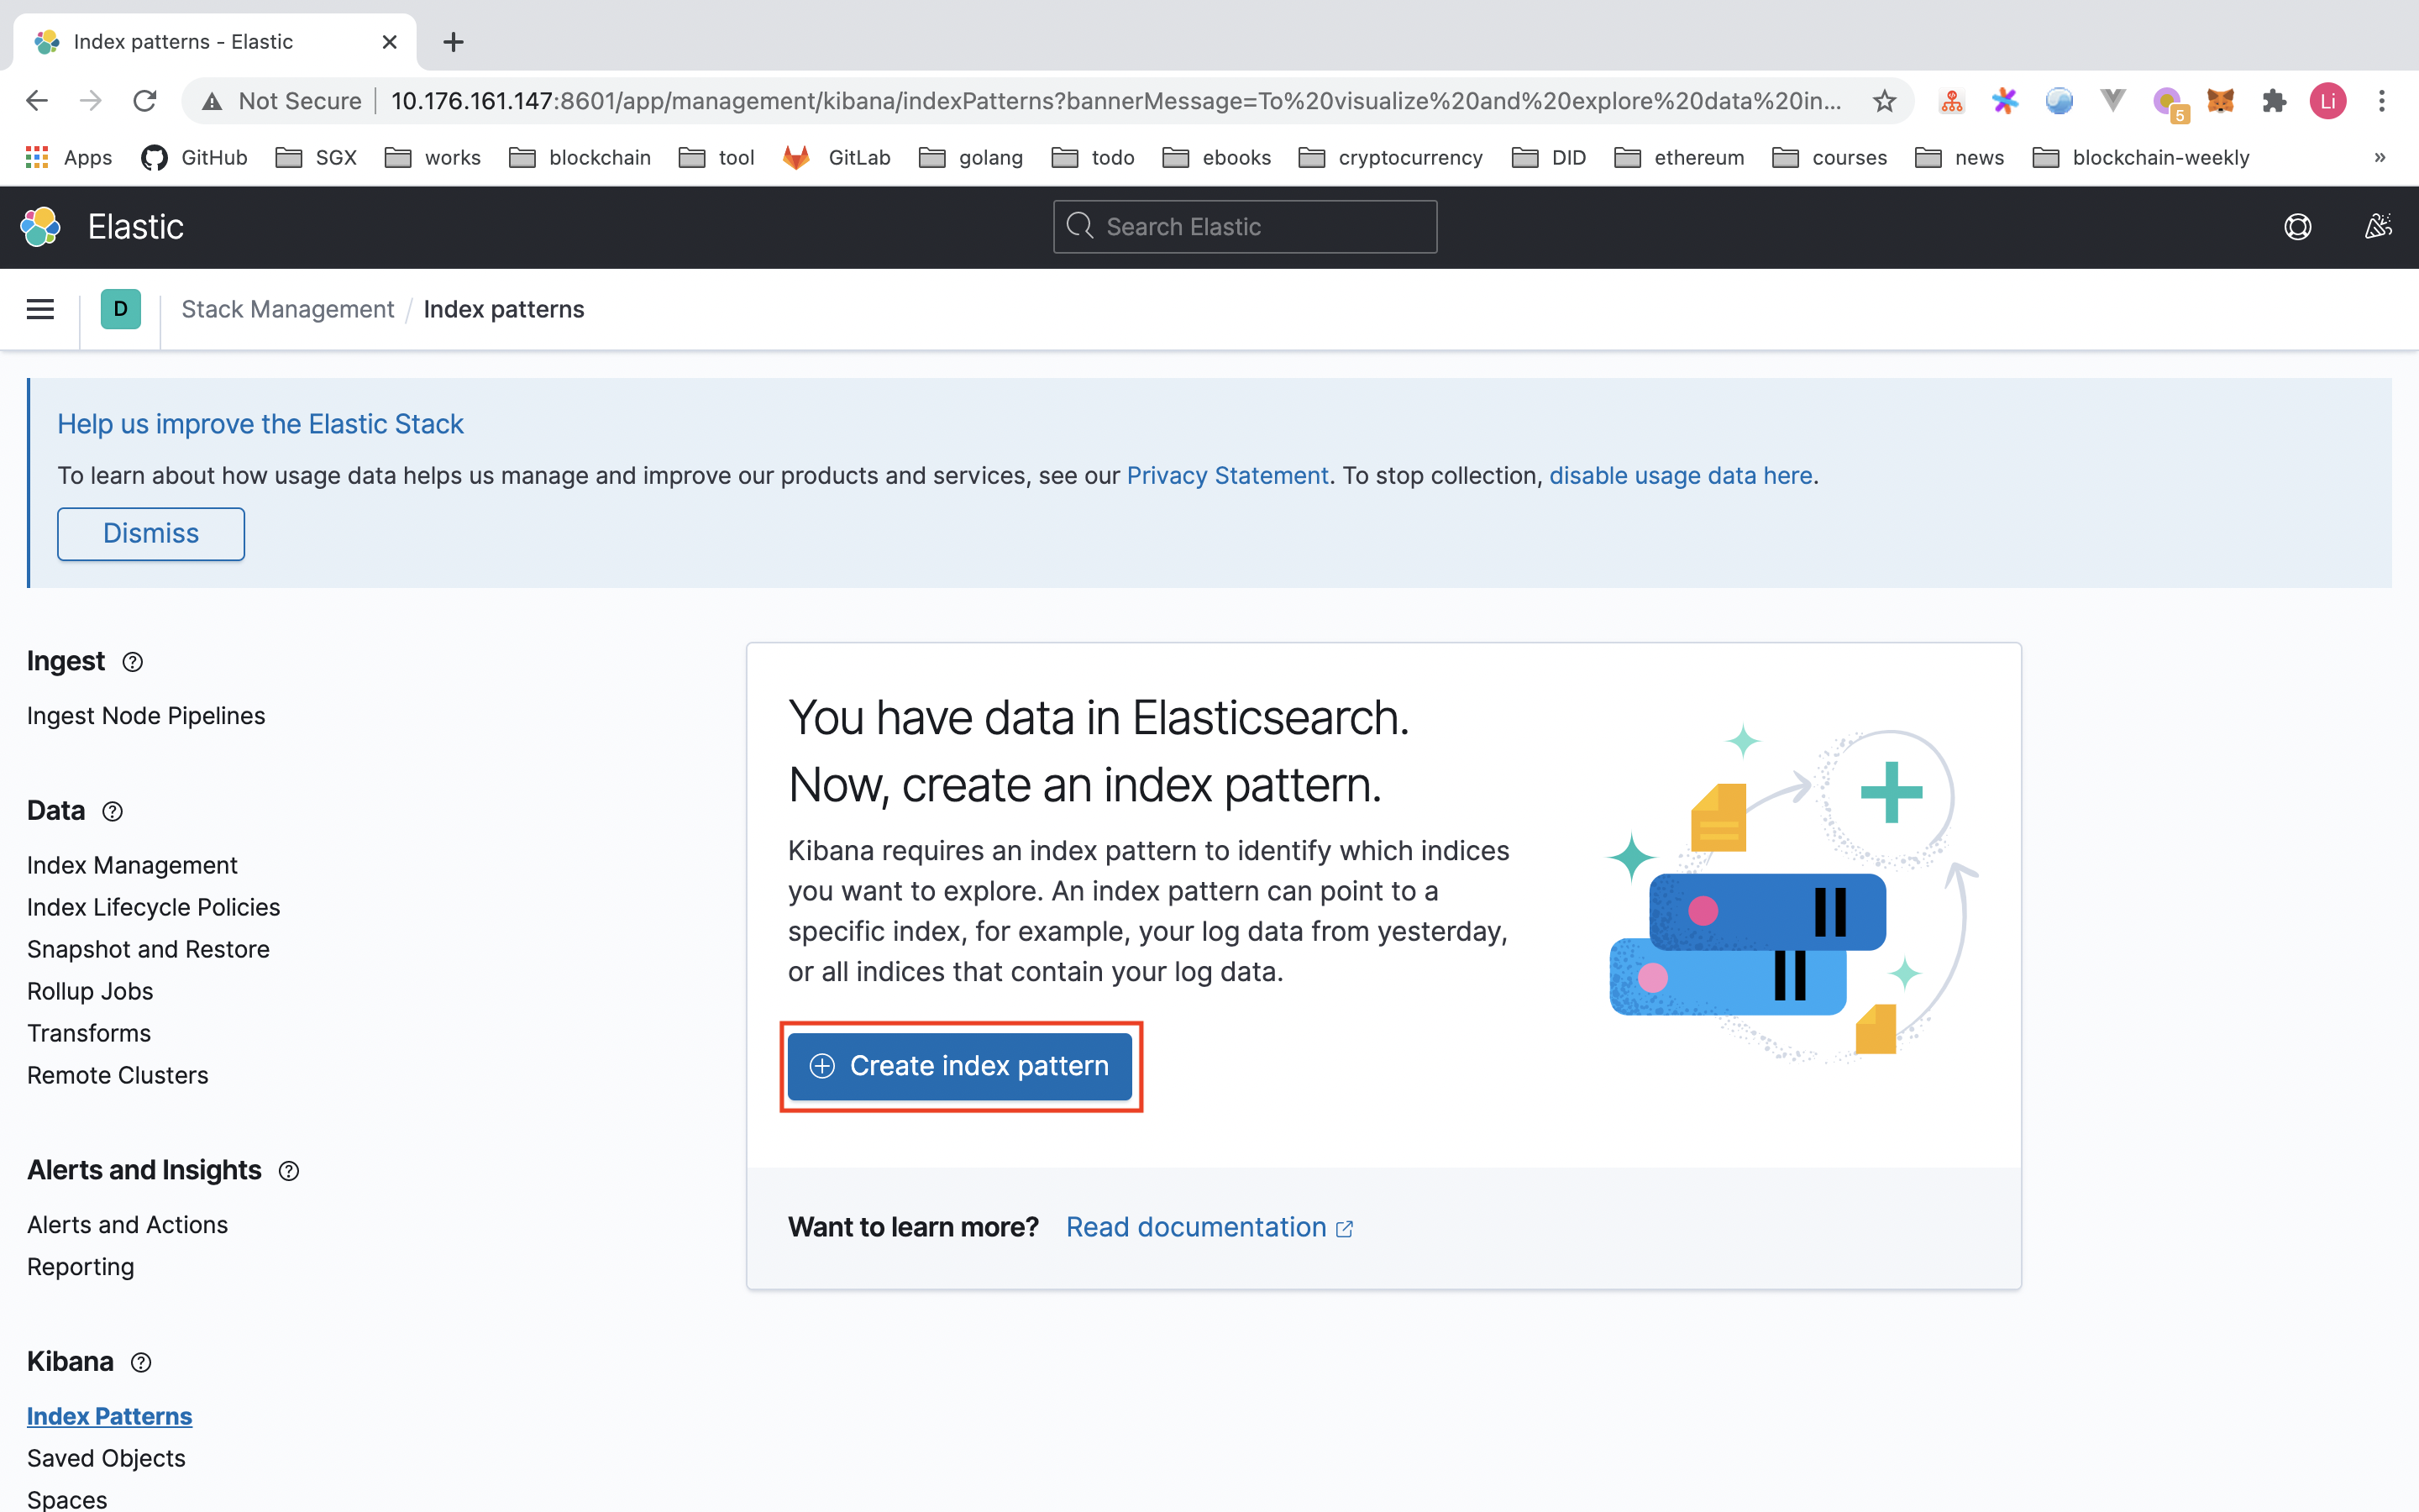Click the grey V extension icon
This screenshot has height=1512, width=2419.
pos(2112,100)
